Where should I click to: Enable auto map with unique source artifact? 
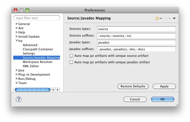[71, 56]
